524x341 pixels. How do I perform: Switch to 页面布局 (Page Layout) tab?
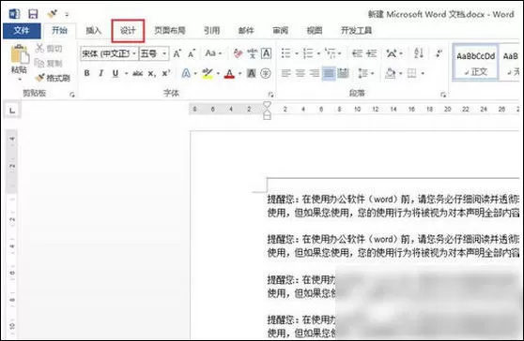pos(170,31)
